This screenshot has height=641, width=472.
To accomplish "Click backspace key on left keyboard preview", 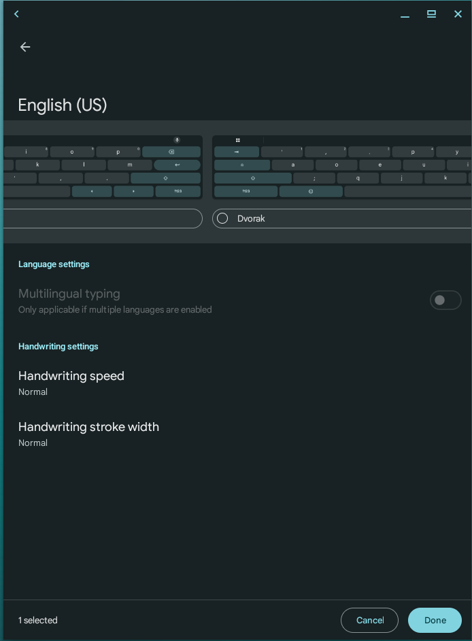I will [x=171, y=152].
